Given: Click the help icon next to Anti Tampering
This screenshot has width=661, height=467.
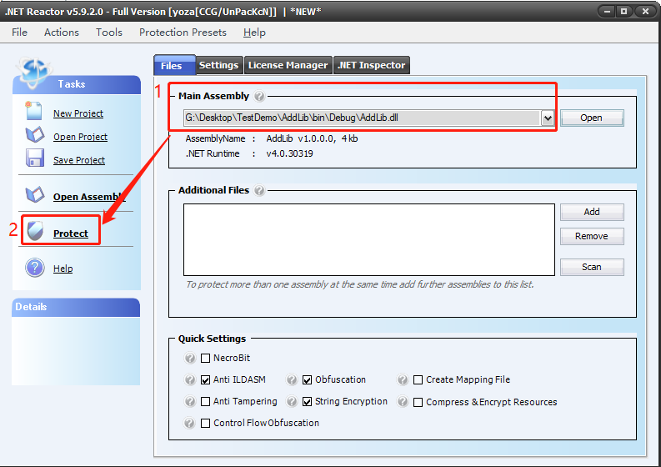Looking at the screenshot, I should coord(190,401).
